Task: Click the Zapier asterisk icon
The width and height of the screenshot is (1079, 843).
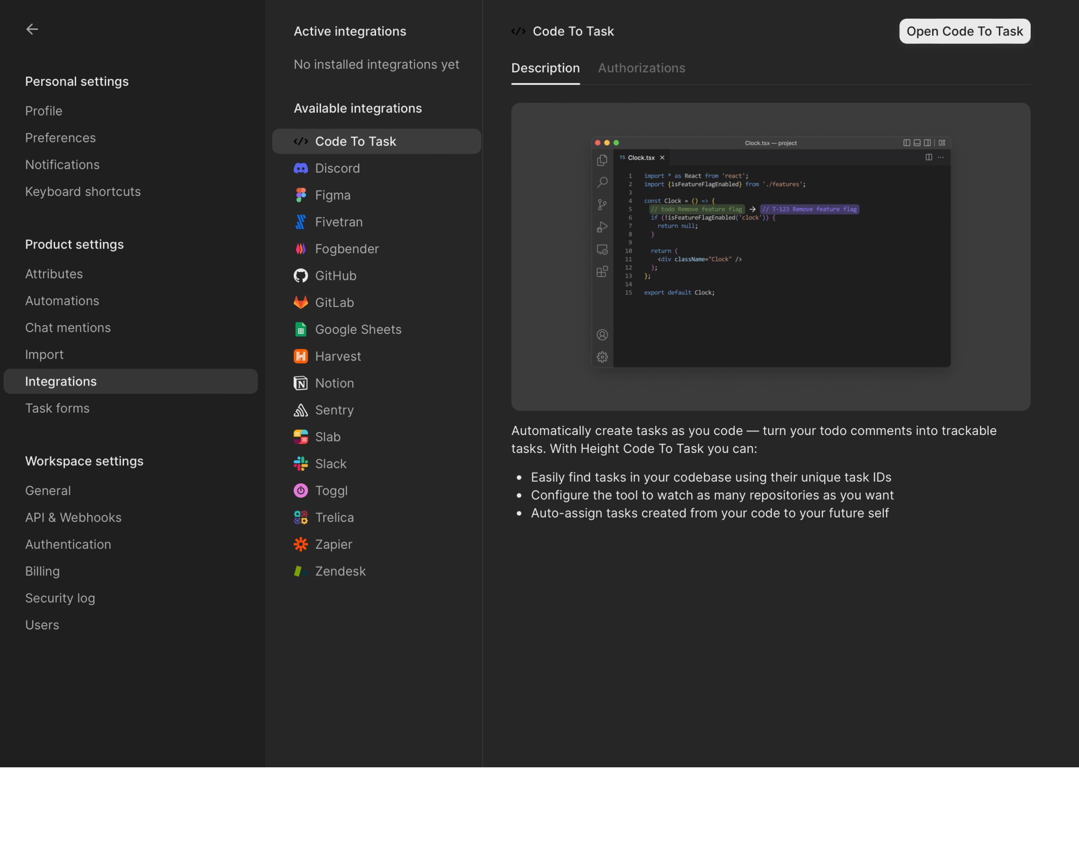Action: pyautogui.click(x=300, y=544)
